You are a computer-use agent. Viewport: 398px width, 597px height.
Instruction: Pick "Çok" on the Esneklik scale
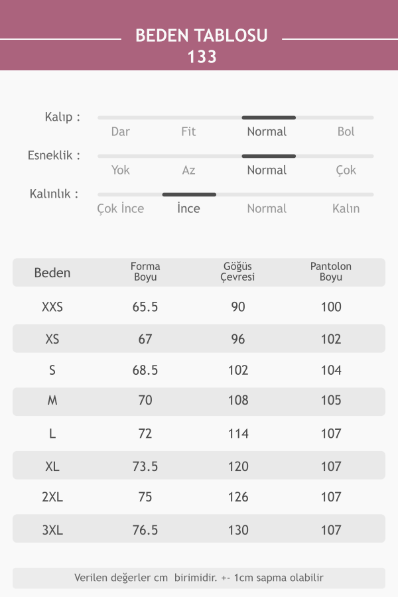pos(346,170)
